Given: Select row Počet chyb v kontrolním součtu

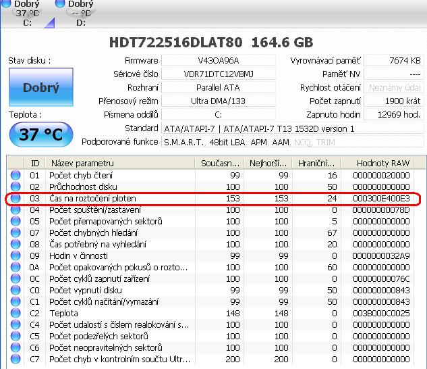Looking at the screenshot, I should 210,359.
